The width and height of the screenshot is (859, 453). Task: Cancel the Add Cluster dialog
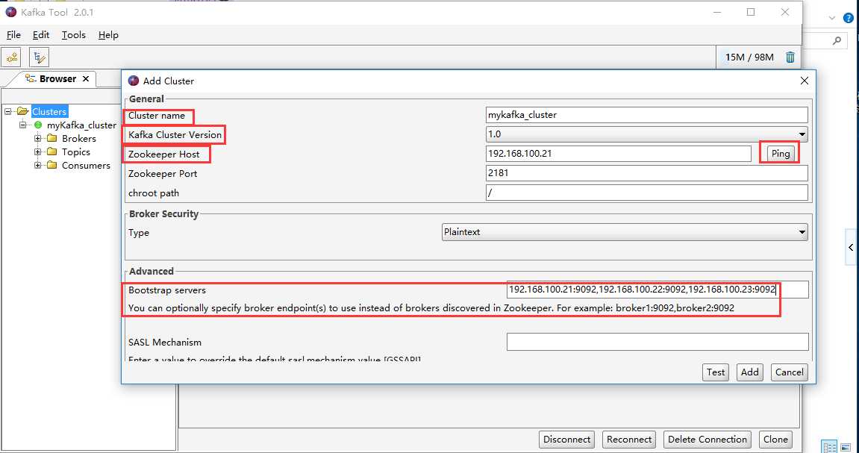click(789, 372)
